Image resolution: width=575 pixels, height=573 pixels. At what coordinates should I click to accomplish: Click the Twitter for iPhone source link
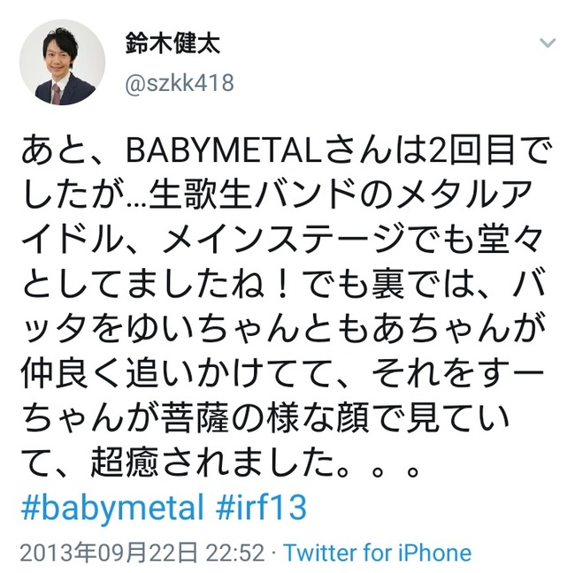click(378, 553)
